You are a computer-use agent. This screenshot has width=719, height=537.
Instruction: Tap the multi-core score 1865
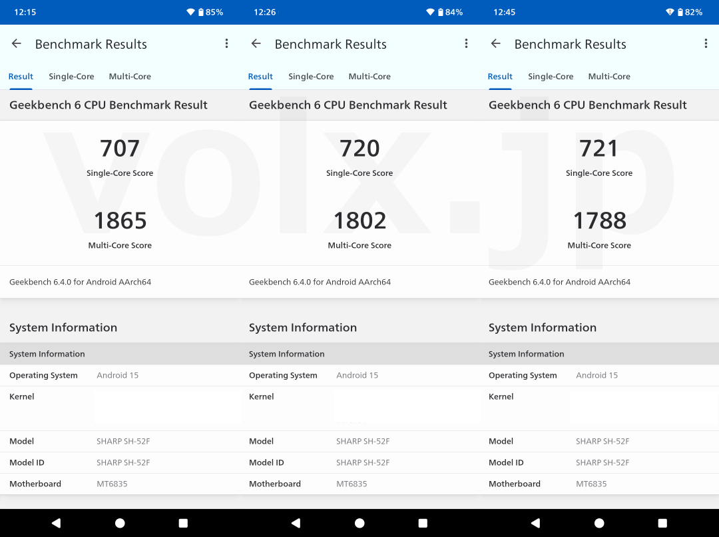tap(120, 221)
